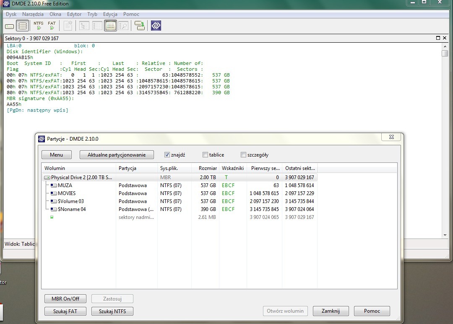Start the NTFS search toolbar icon
The image size is (453, 324).
(39, 26)
